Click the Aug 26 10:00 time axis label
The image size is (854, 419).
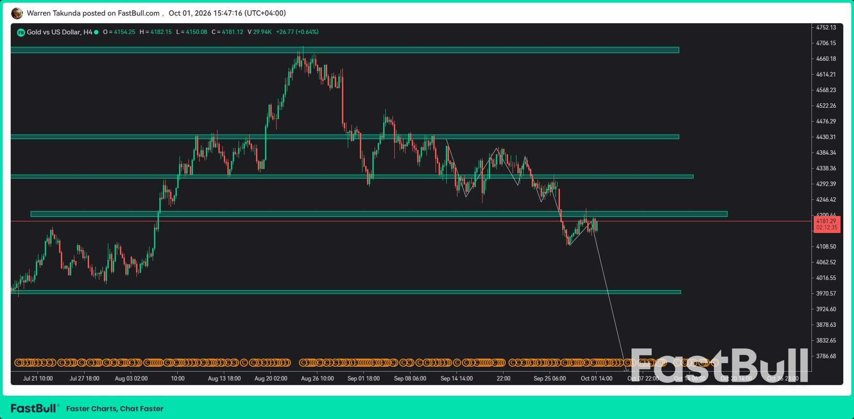point(317,379)
